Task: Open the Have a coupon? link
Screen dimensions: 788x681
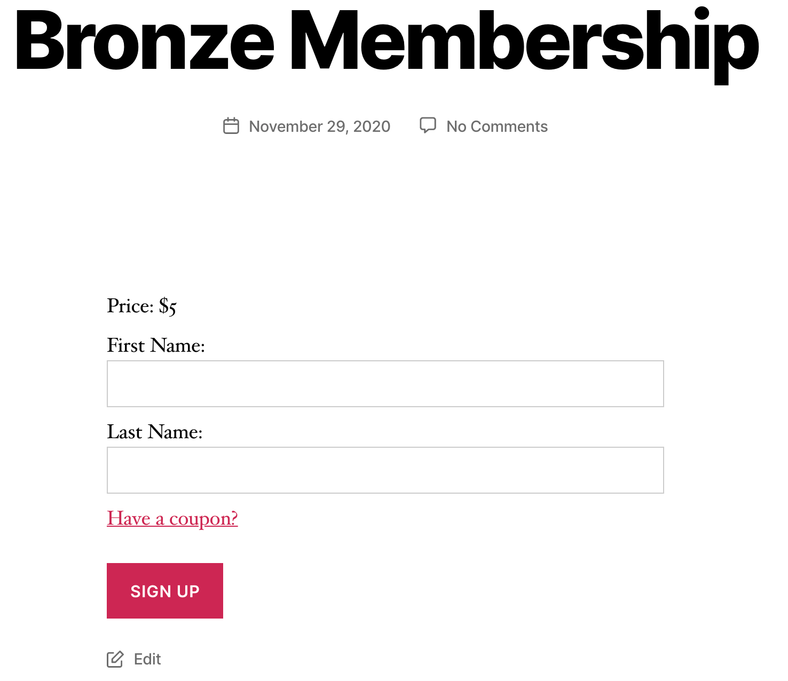Action: click(172, 519)
